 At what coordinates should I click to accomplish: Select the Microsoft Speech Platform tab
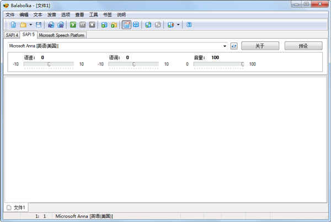coord(61,35)
